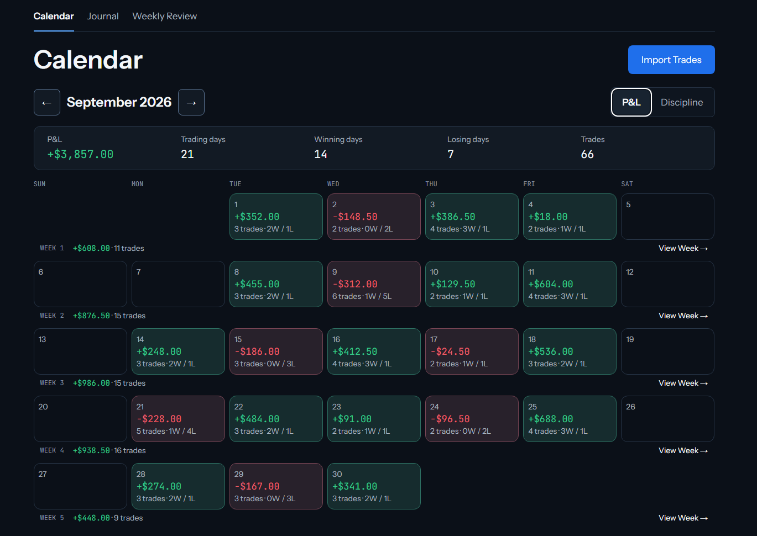
Task: Open September 4 day with +$18.00
Action: [x=570, y=217]
